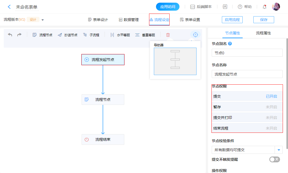Switch to the 流程属性 tab
This screenshot has width=288, height=173.
[x=263, y=33]
